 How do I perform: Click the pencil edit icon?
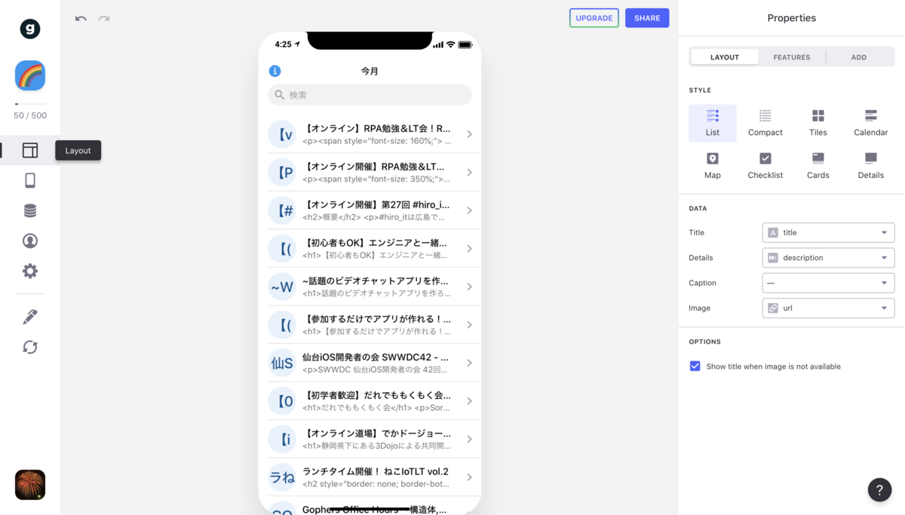click(x=30, y=317)
